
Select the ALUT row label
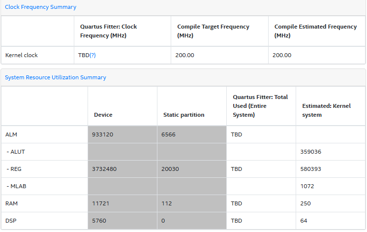coord(16,152)
